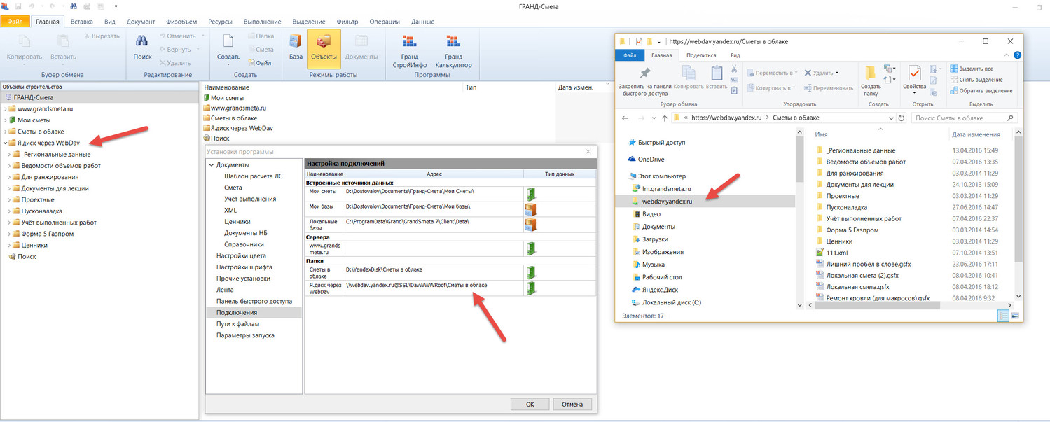Launch Гранд СтройИнфо program
1050x422 pixels.
coord(410,50)
